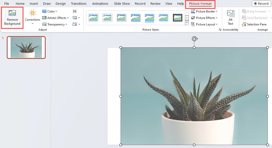This screenshot has width=272, height=148.
Task: Click Bring Forward in Arrange group
Action: point(254,11)
